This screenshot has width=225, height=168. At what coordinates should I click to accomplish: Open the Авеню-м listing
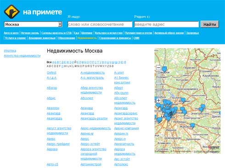pyautogui.click(x=87, y=134)
